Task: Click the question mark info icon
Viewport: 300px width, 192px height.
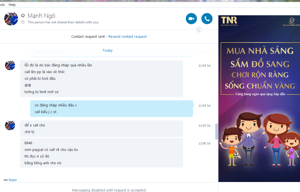Action: 23,22
